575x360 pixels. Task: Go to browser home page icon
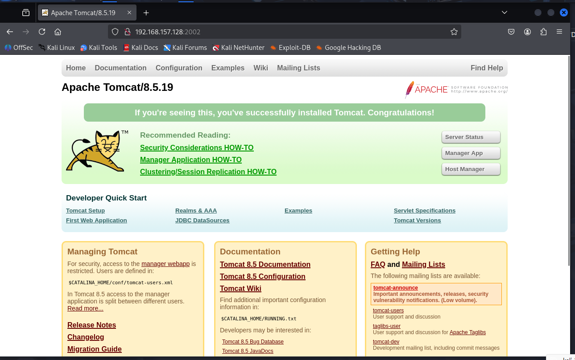click(x=58, y=32)
